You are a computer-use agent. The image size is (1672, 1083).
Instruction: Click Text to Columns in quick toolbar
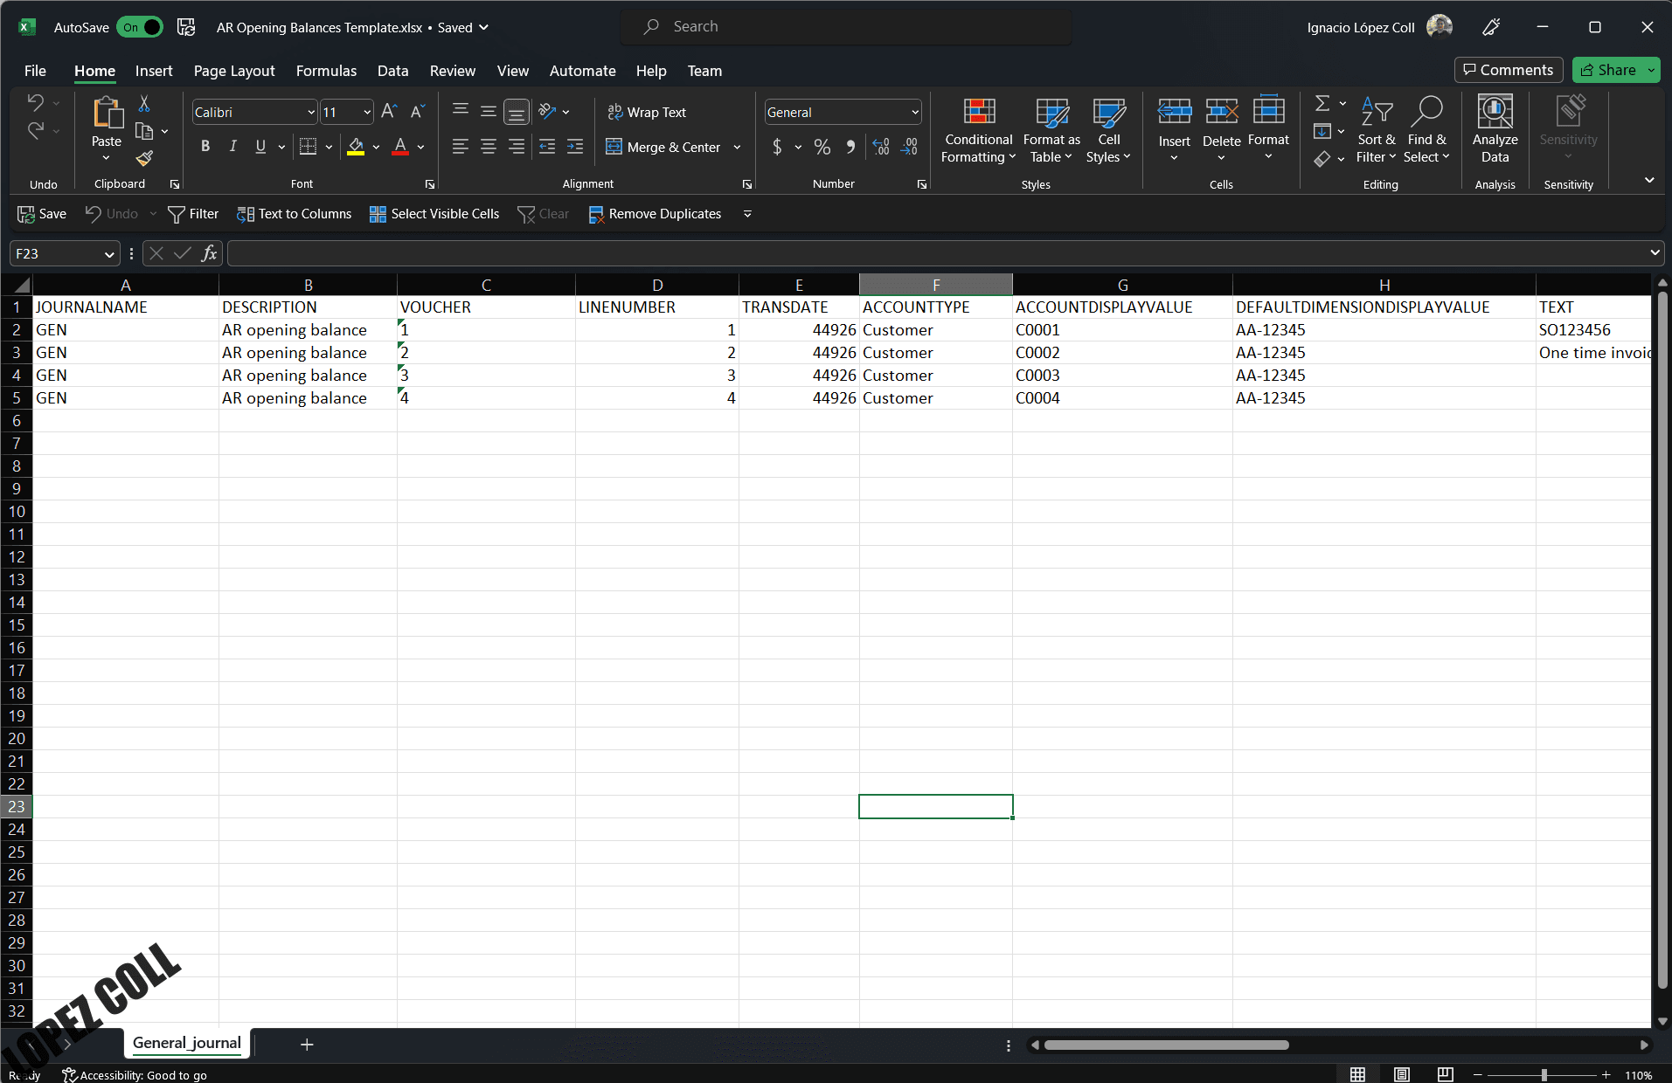[x=295, y=214]
